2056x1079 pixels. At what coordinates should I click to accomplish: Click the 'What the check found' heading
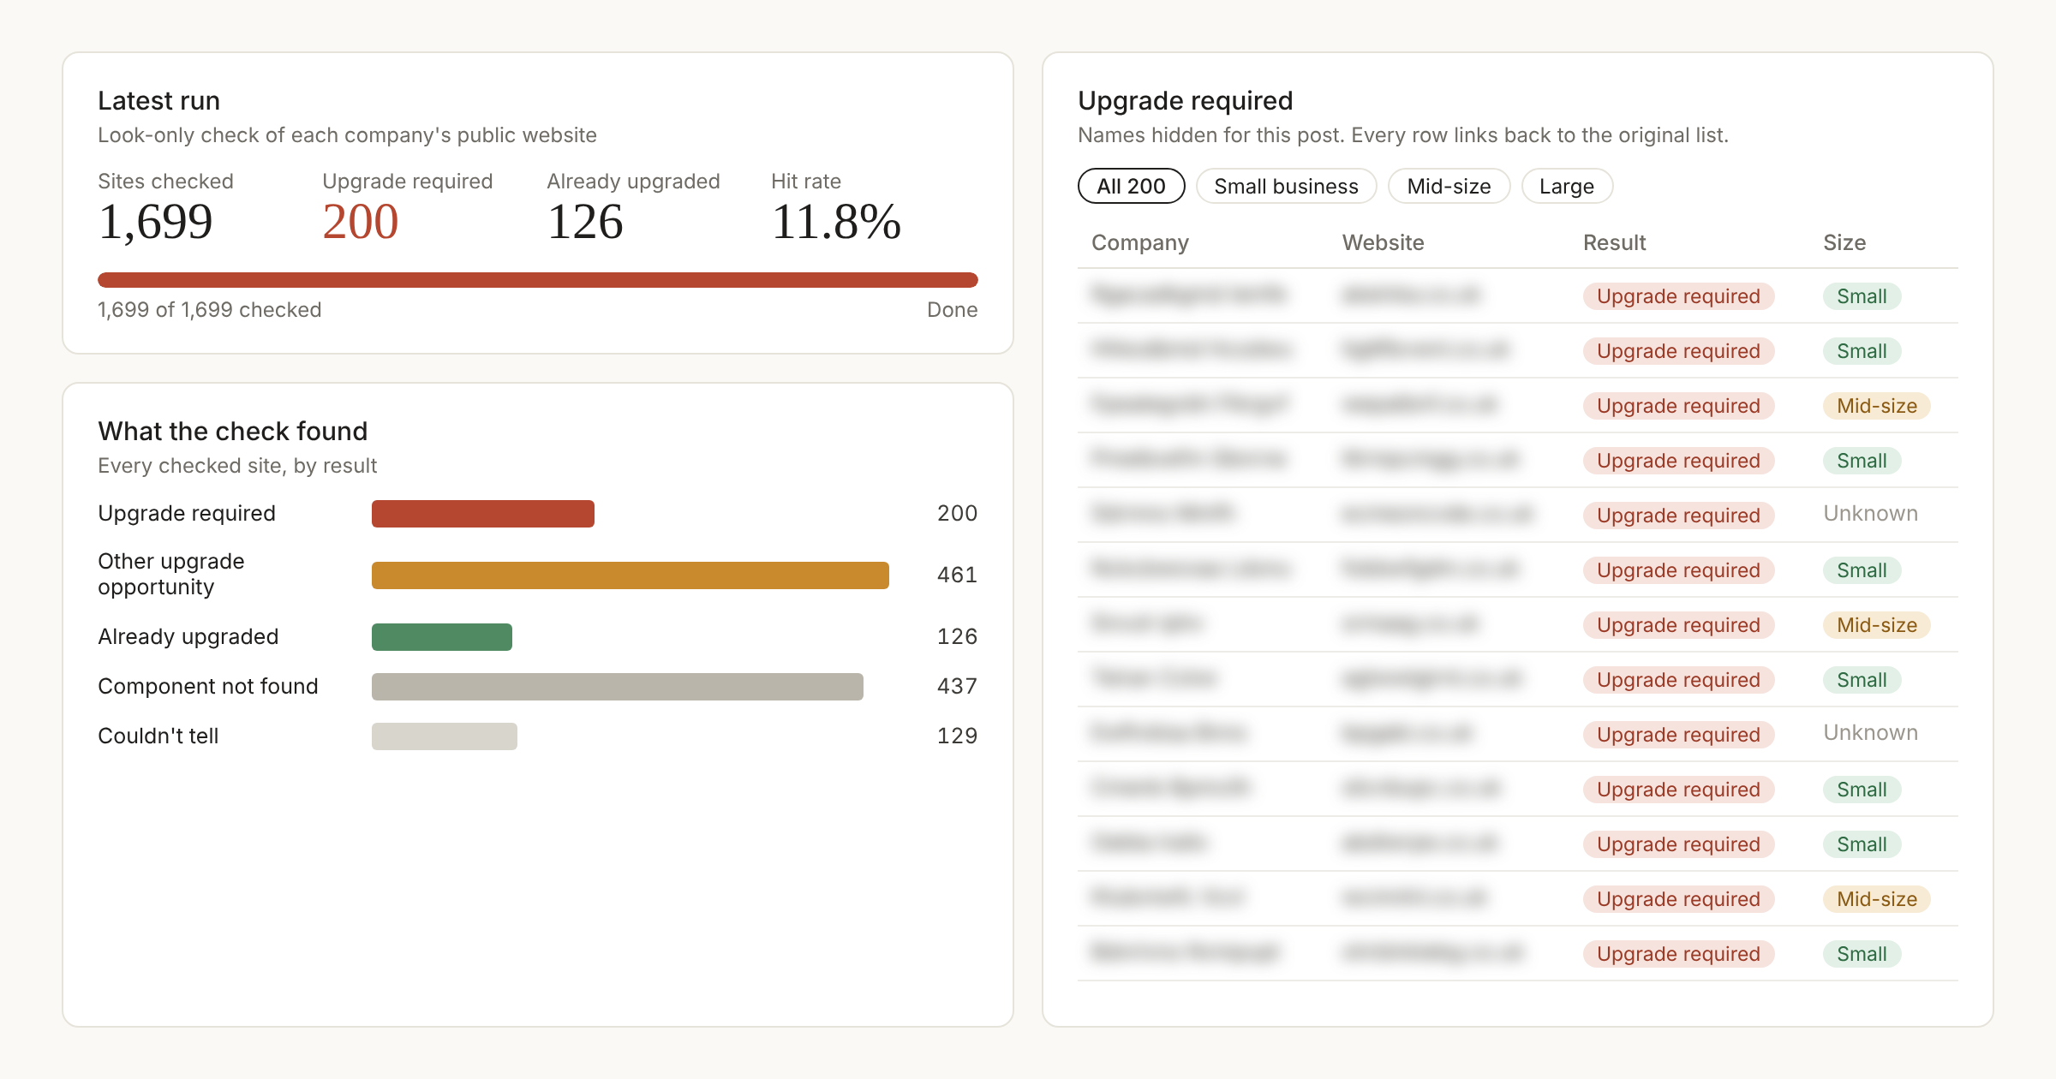point(232,431)
